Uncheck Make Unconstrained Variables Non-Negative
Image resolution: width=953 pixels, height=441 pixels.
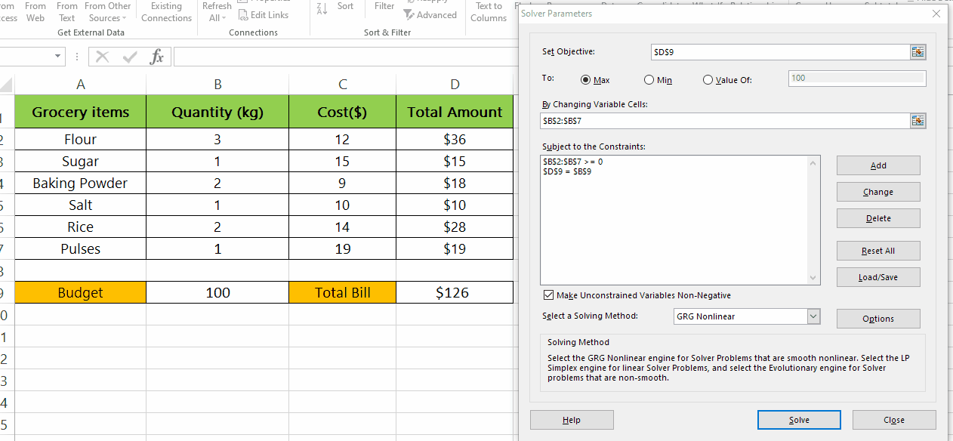[548, 295]
